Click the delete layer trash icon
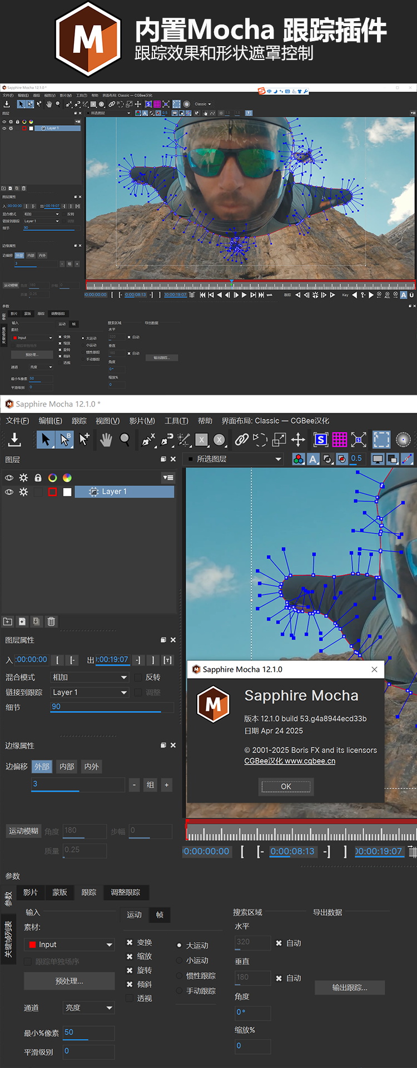The image size is (417, 1068). (x=51, y=621)
